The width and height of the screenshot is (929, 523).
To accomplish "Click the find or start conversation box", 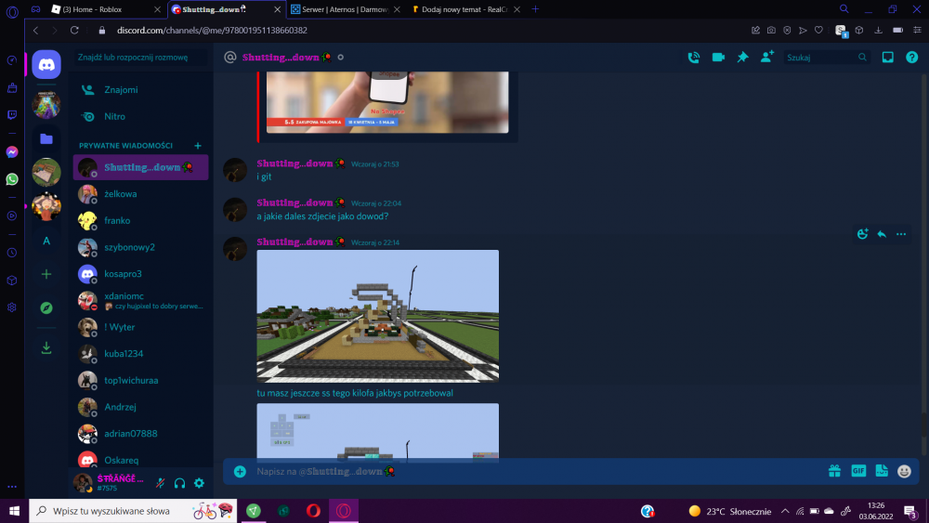I will (x=140, y=58).
